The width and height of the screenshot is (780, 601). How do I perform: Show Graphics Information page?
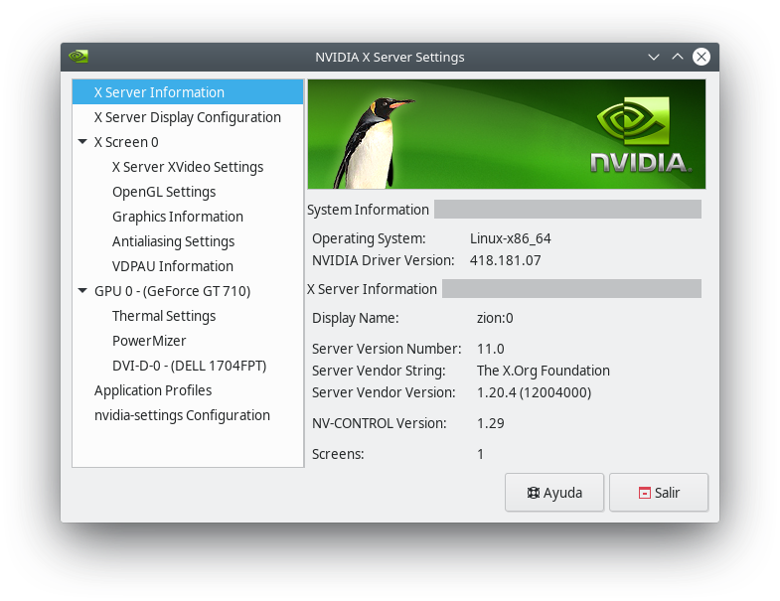point(188,217)
